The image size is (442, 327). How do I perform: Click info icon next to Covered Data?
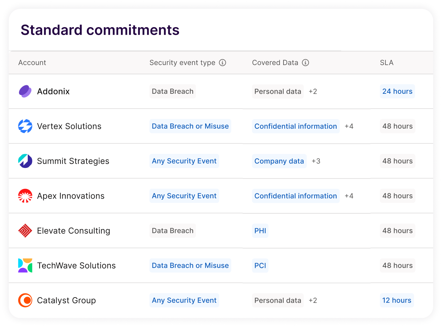tap(305, 63)
